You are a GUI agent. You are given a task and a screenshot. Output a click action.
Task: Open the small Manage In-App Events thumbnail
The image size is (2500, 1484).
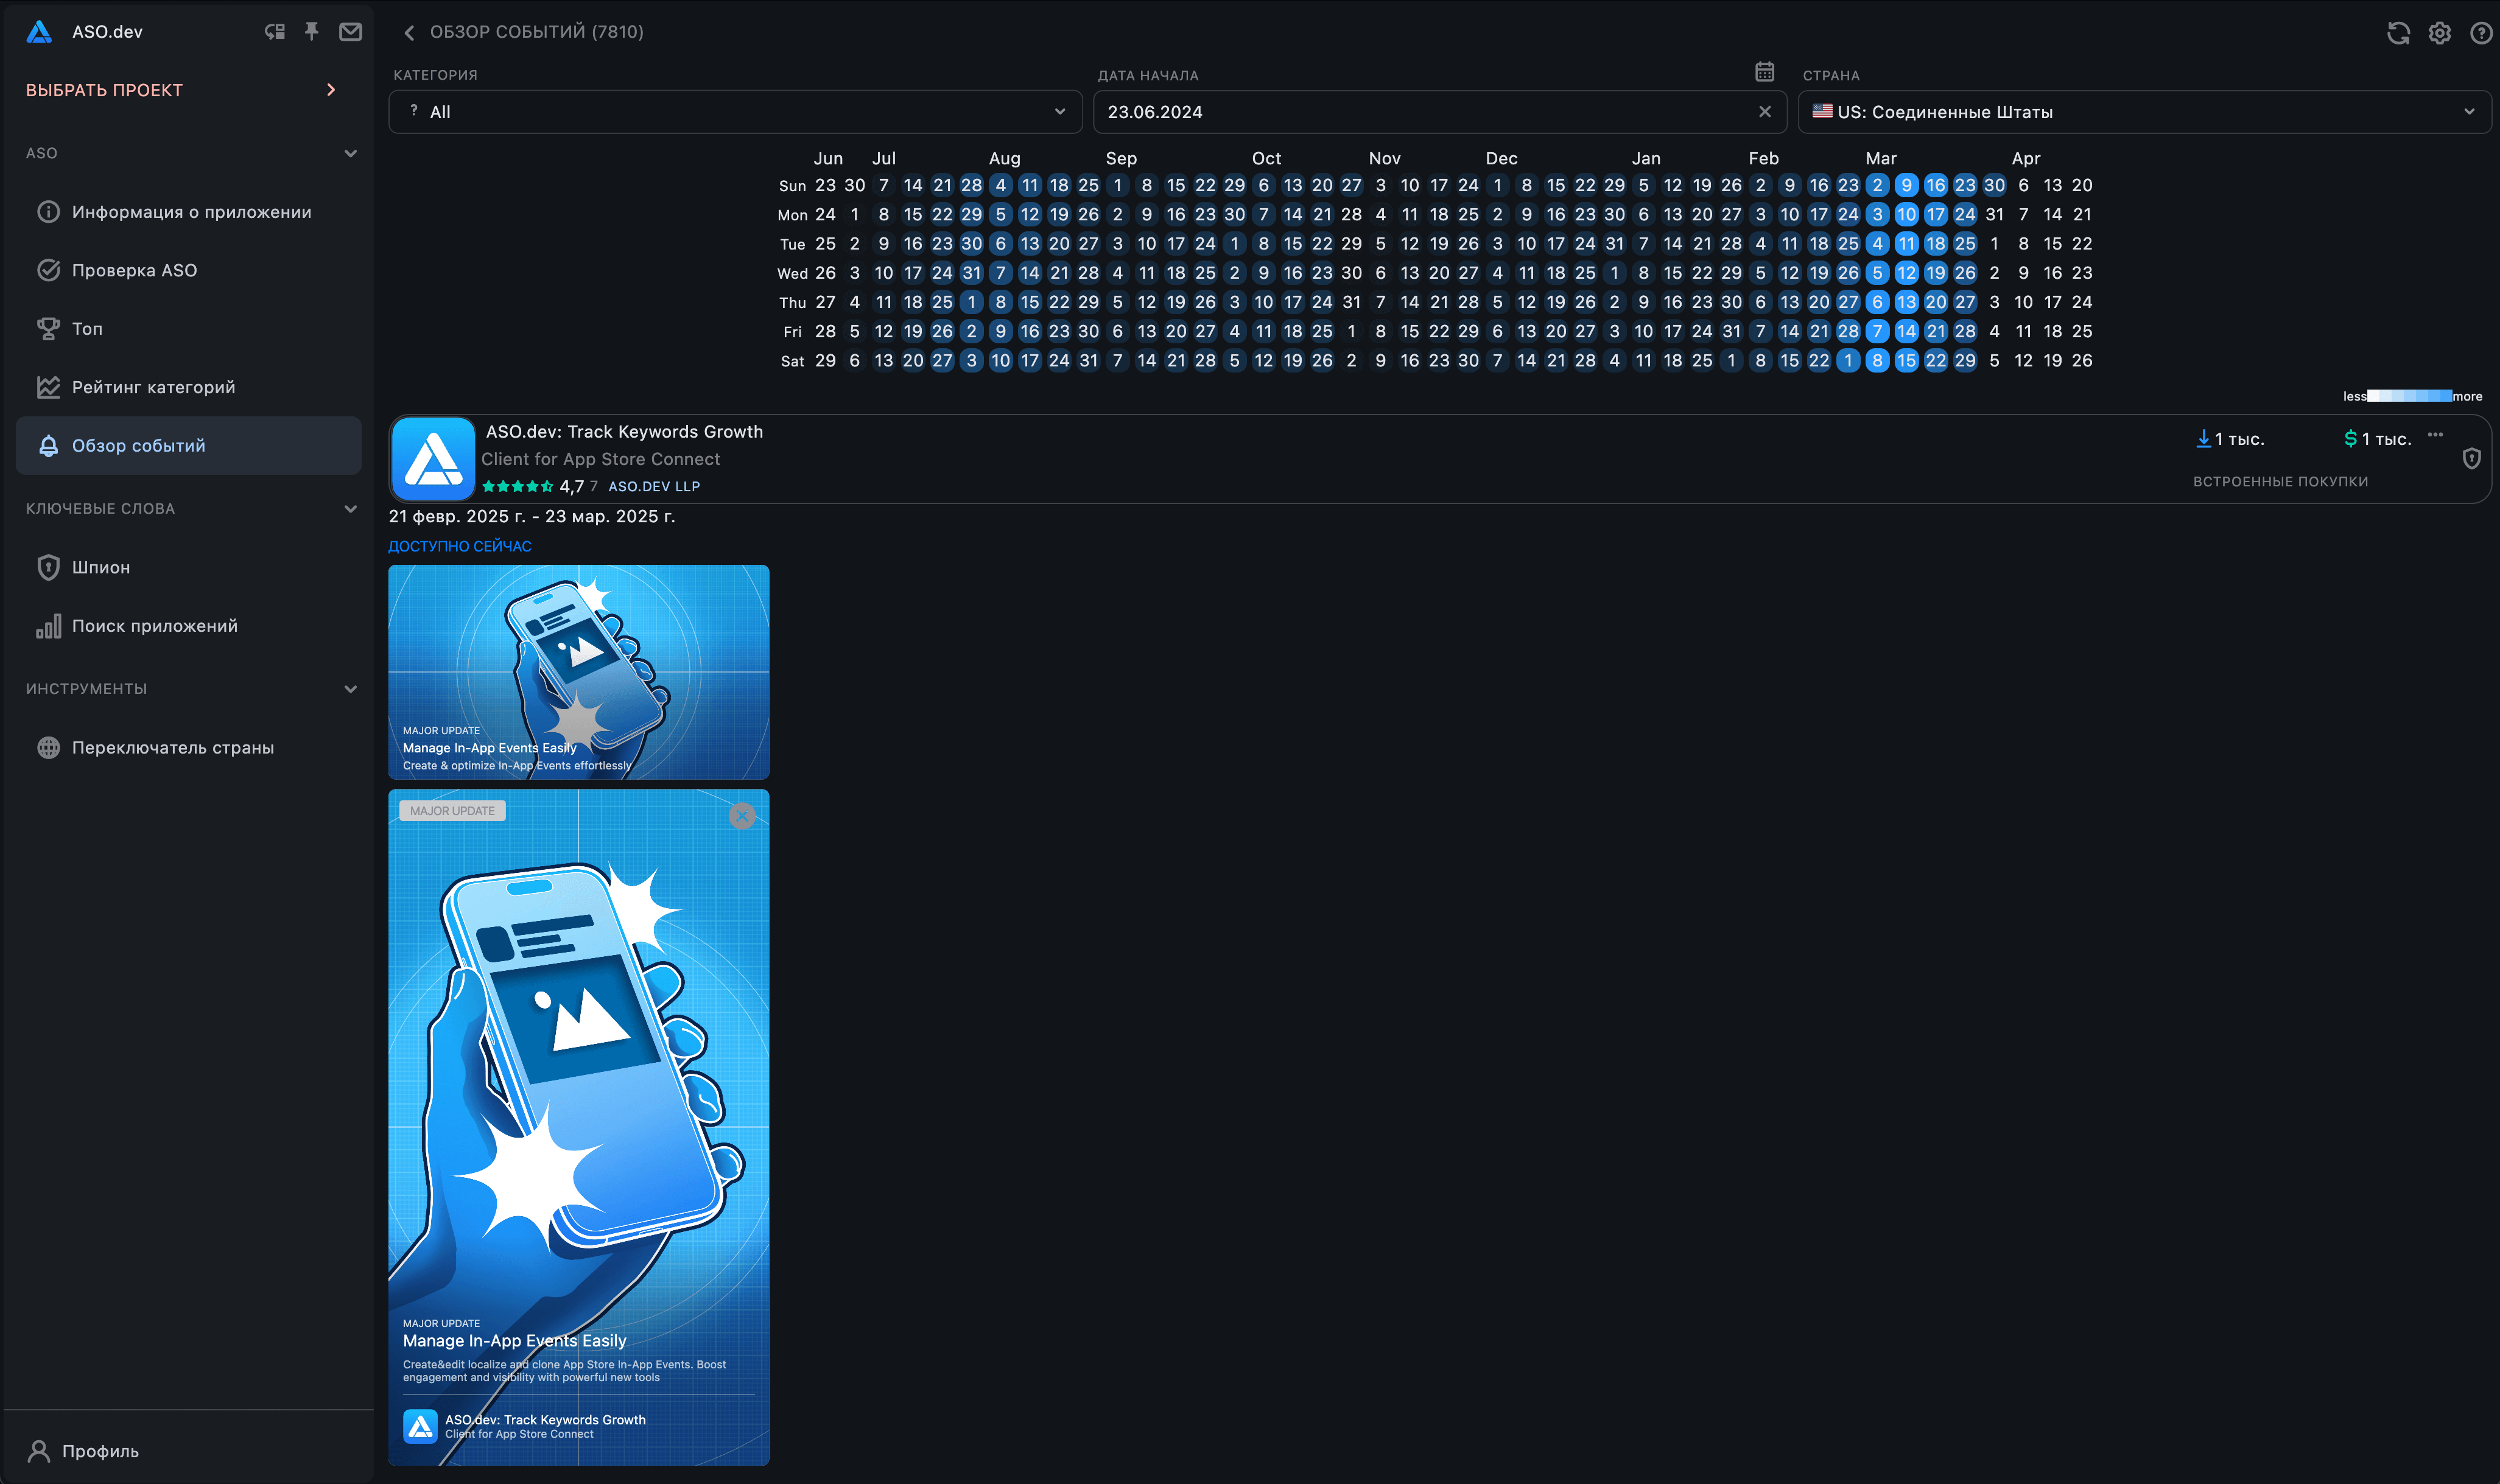[x=579, y=672]
